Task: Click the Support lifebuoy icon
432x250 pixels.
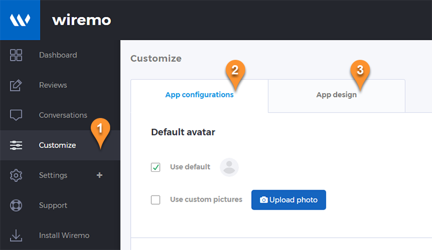Action: click(16, 205)
